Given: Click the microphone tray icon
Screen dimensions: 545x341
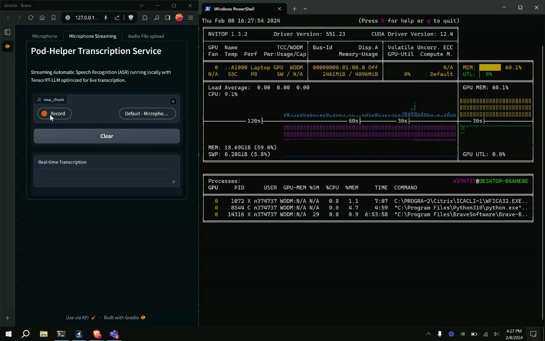Looking at the screenshot, I should (x=440, y=334).
